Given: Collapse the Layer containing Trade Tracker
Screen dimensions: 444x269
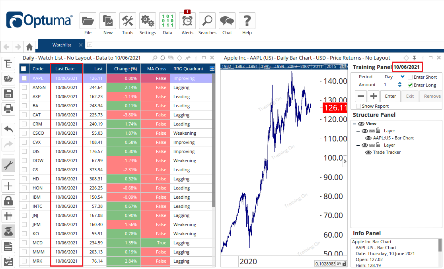Looking at the screenshot, I should (x=358, y=145).
